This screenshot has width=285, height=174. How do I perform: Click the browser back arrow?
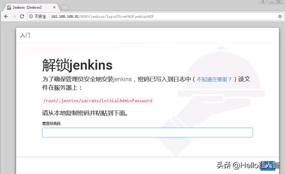click(x=6, y=17)
